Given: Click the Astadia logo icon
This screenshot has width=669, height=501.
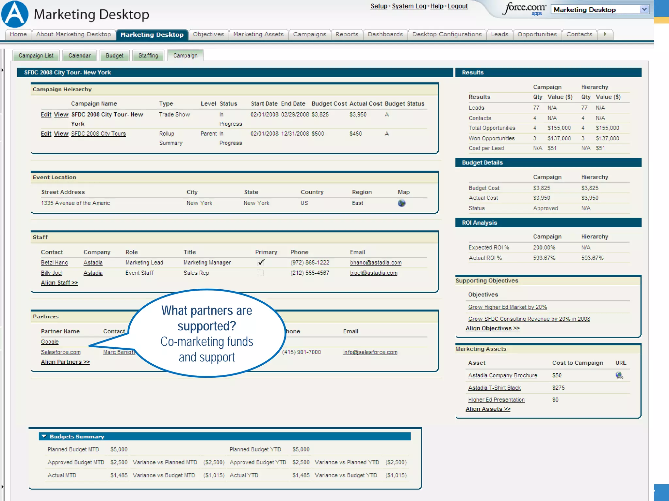Looking at the screenshot, I should point(15,14).
